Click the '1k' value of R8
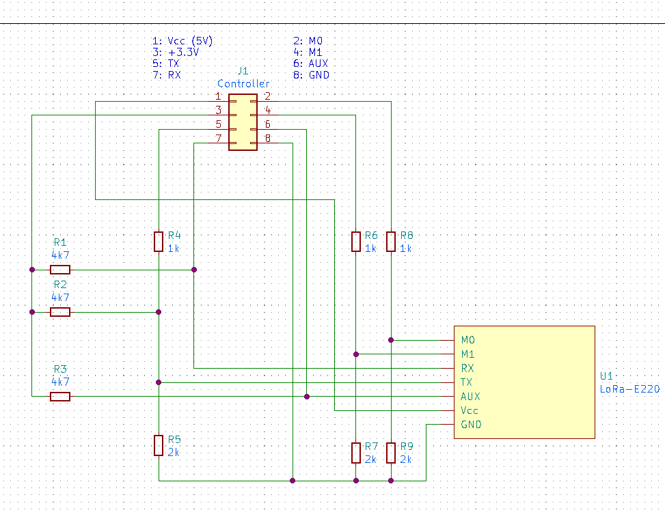The height and width of the screenshot is (510, 665). [406, 249]
